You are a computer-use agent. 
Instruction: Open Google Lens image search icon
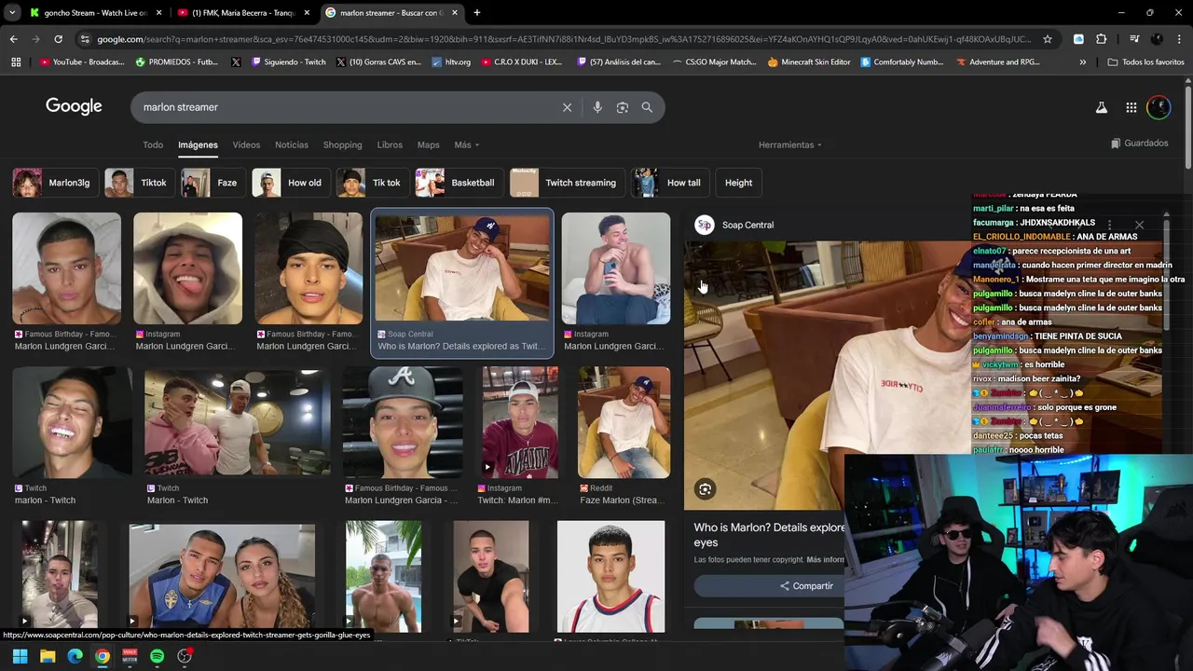coord(623,107)
